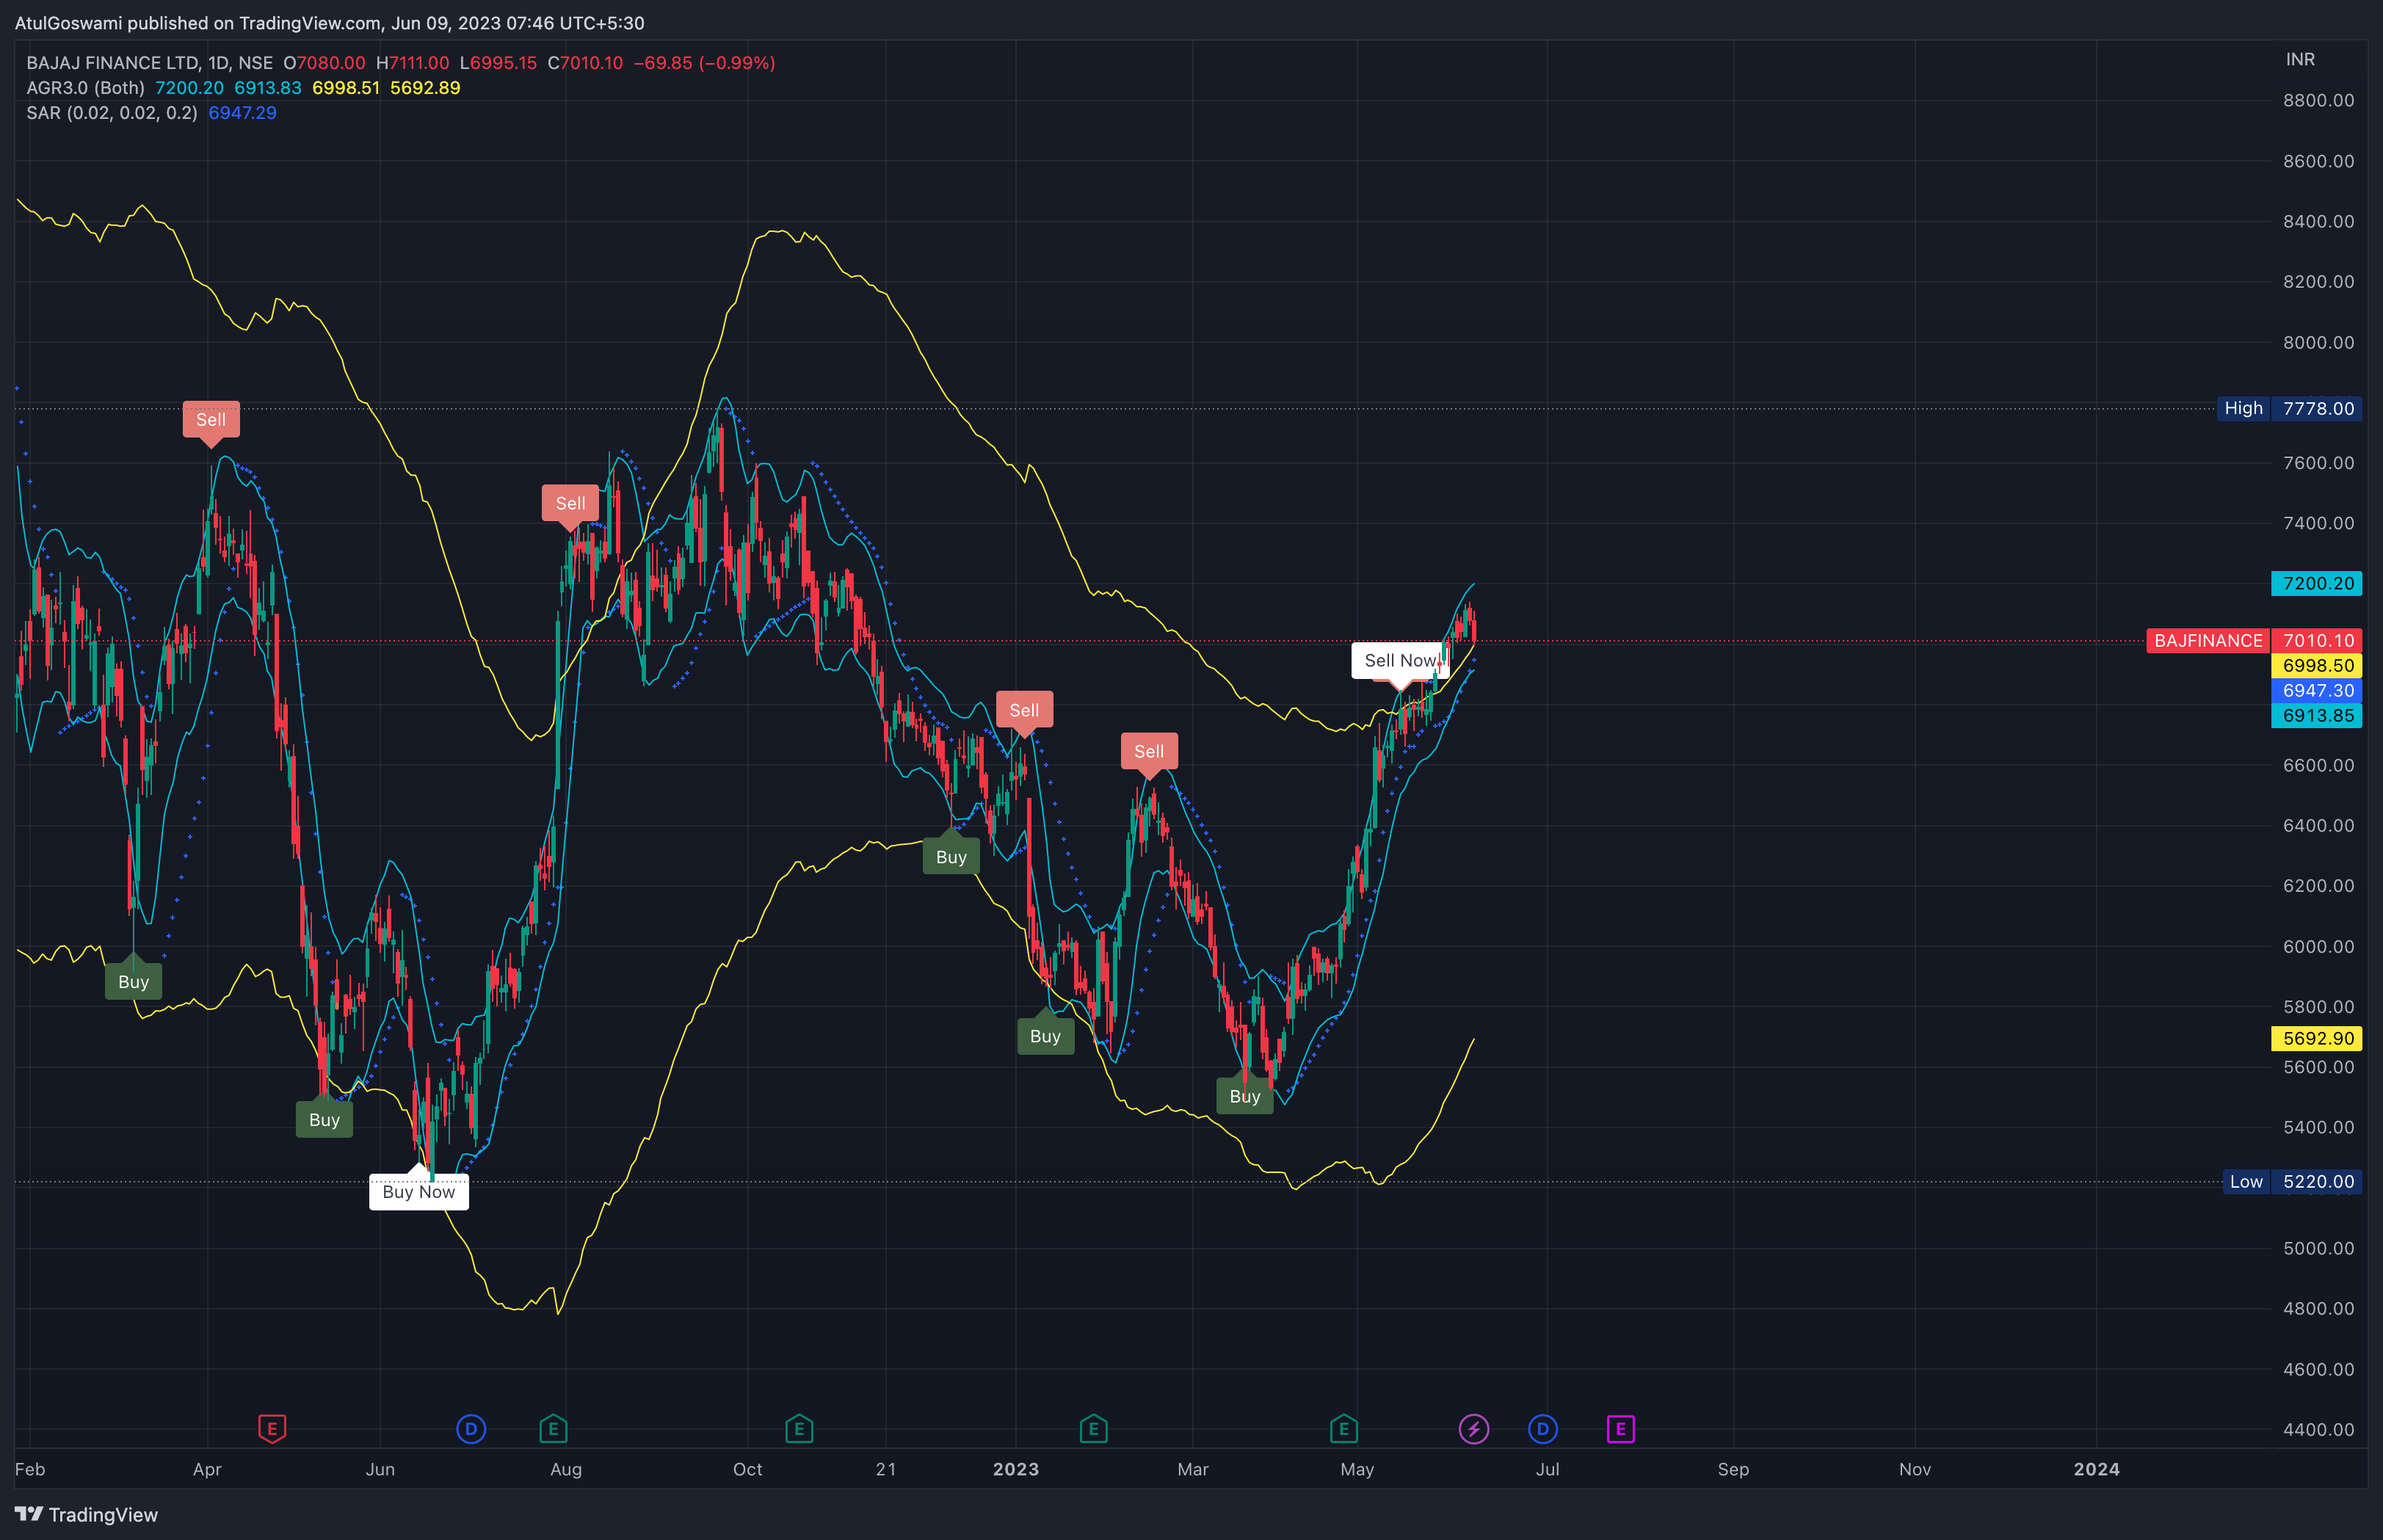Click the 8800.00 price axis tick

2318,101
